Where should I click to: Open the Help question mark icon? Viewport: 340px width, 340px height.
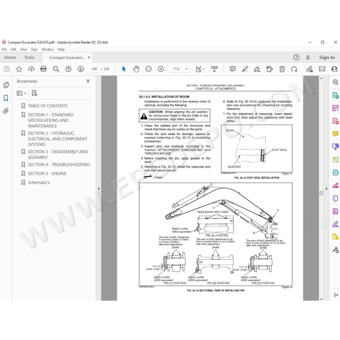pyautogui.click(x=296, y=57)
